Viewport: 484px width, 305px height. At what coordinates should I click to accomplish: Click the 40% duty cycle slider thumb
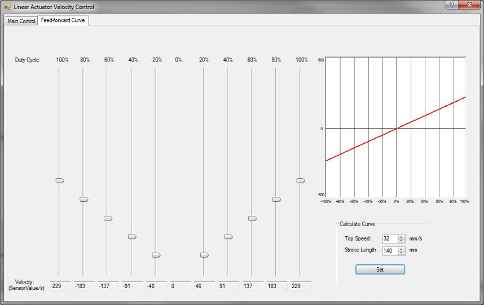tap(228, 237)
